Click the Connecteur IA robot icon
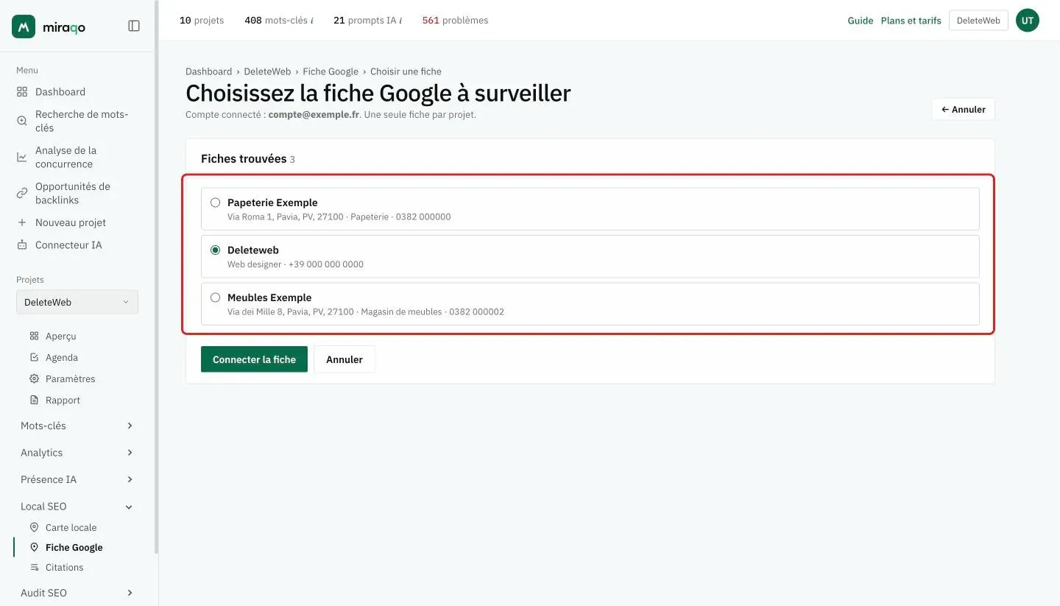The width and height of the screenshot is (1060, 606). (22, 244)
